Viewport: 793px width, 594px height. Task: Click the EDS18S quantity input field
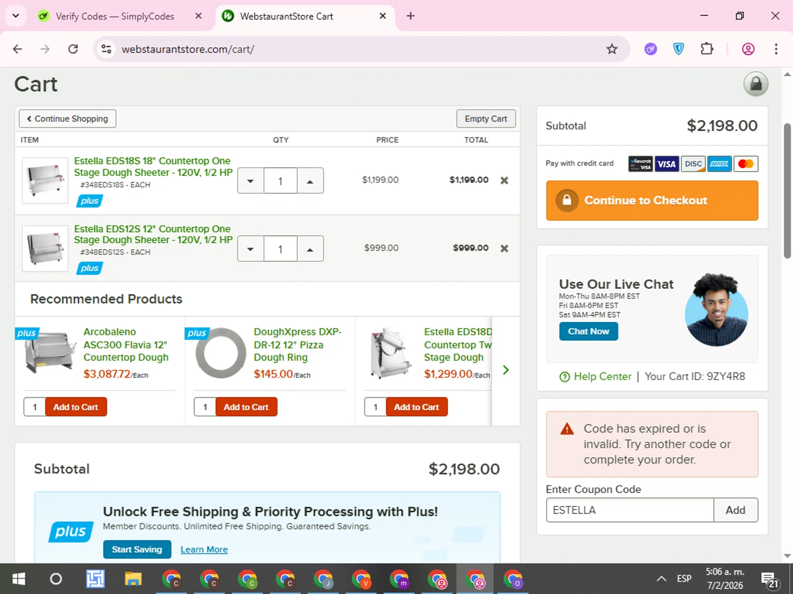(281, 181)
